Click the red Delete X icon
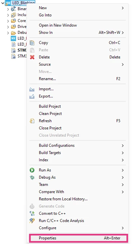 tap(32, 57)
